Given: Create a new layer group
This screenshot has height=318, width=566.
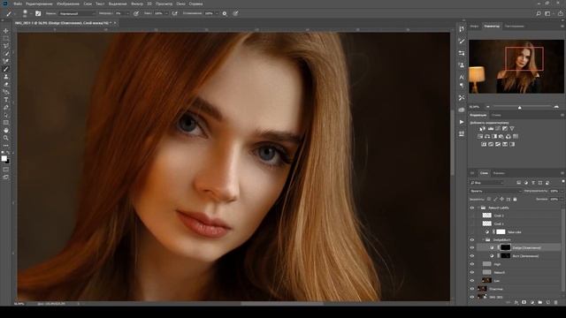Looking at the screenshot, I should pos(540,302).
